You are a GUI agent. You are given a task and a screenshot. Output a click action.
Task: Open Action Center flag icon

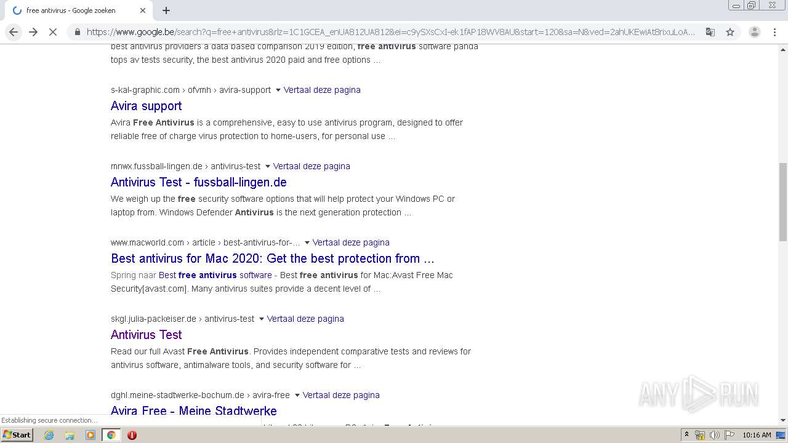(x=728, y=435)
